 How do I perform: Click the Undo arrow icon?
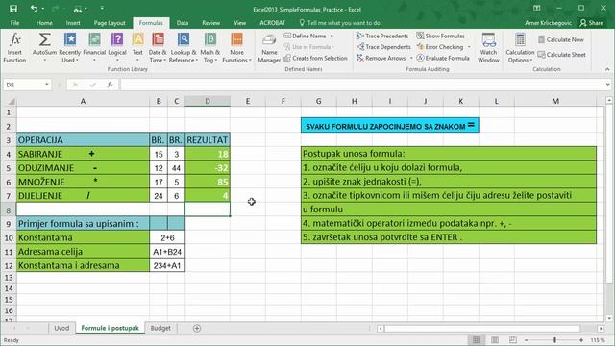pos(34,9)
